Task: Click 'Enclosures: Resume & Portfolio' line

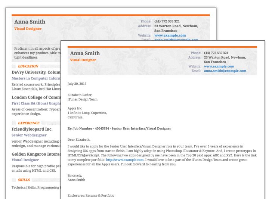Action: [x=91, y=196]
